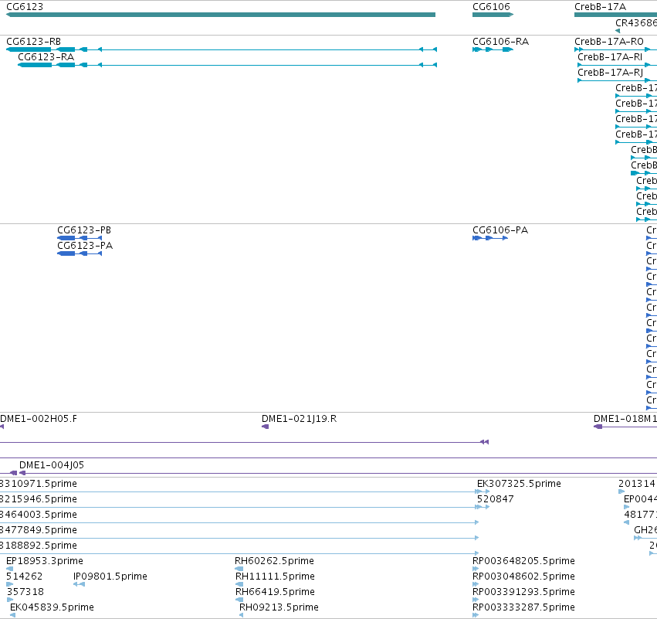Open the CG6106-PA protein feature
This screenshot has width=657, height=619.
point(490,238)
